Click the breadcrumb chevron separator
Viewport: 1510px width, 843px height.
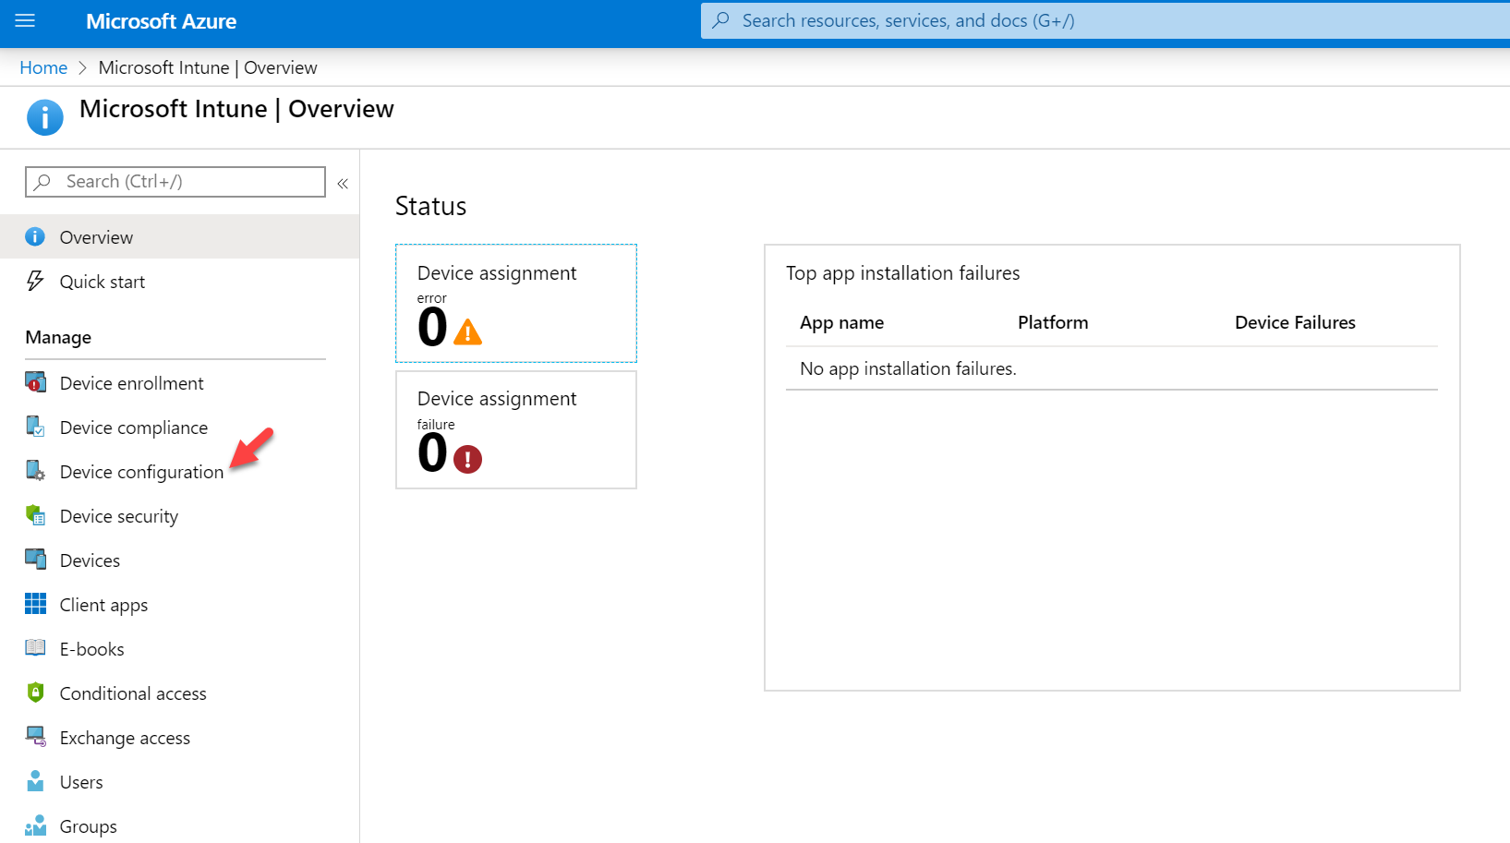click(x=82, y=67)
